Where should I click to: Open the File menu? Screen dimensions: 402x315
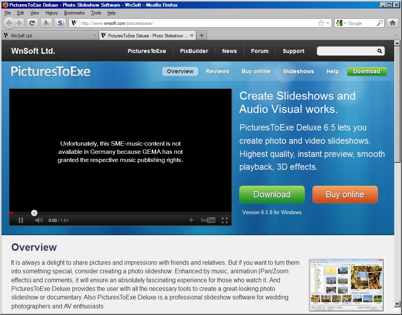[8, 13]
